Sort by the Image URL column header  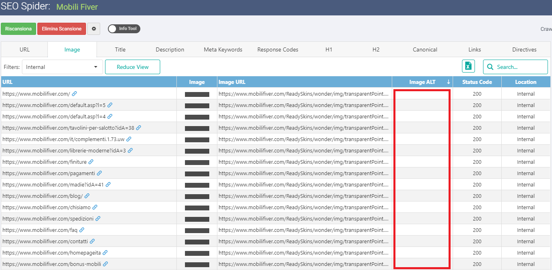tap(305, 82)
